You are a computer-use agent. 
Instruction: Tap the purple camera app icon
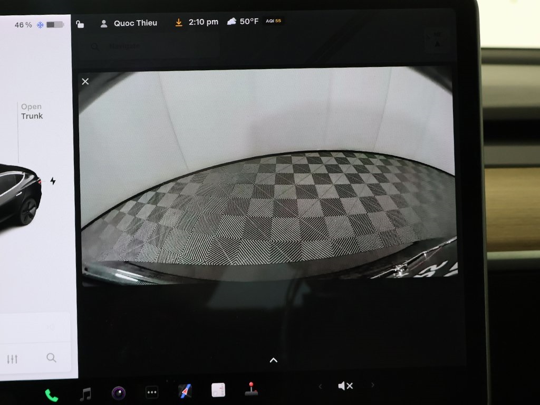(x=119, y=393)
